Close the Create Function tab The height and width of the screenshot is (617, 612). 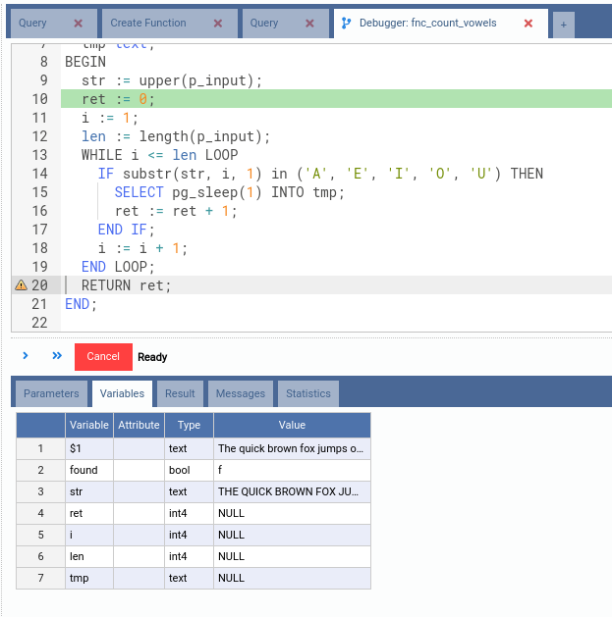pyautogui.click(x=217, y=23)
